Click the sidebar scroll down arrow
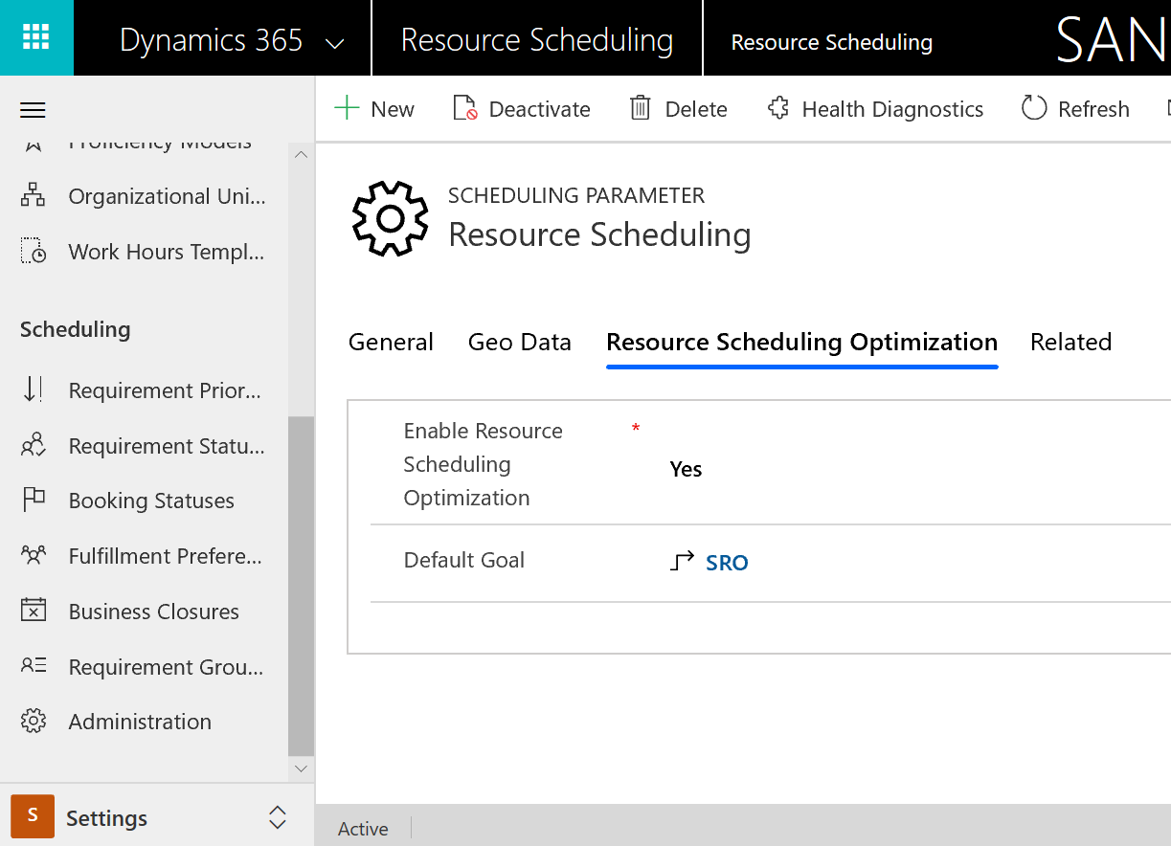Screen dimensions: 1171x846 [x=301, y=768]
